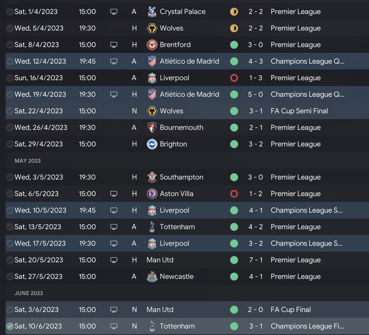Click the draw result indicator for Crystal Palace
The width and height of the screenshot is (369, 335).
coord(234,12)
